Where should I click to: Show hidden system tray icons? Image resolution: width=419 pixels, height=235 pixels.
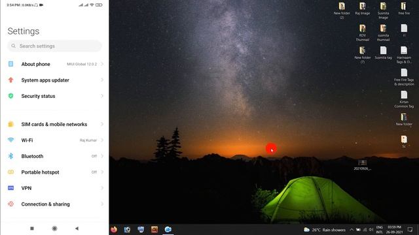352,230
